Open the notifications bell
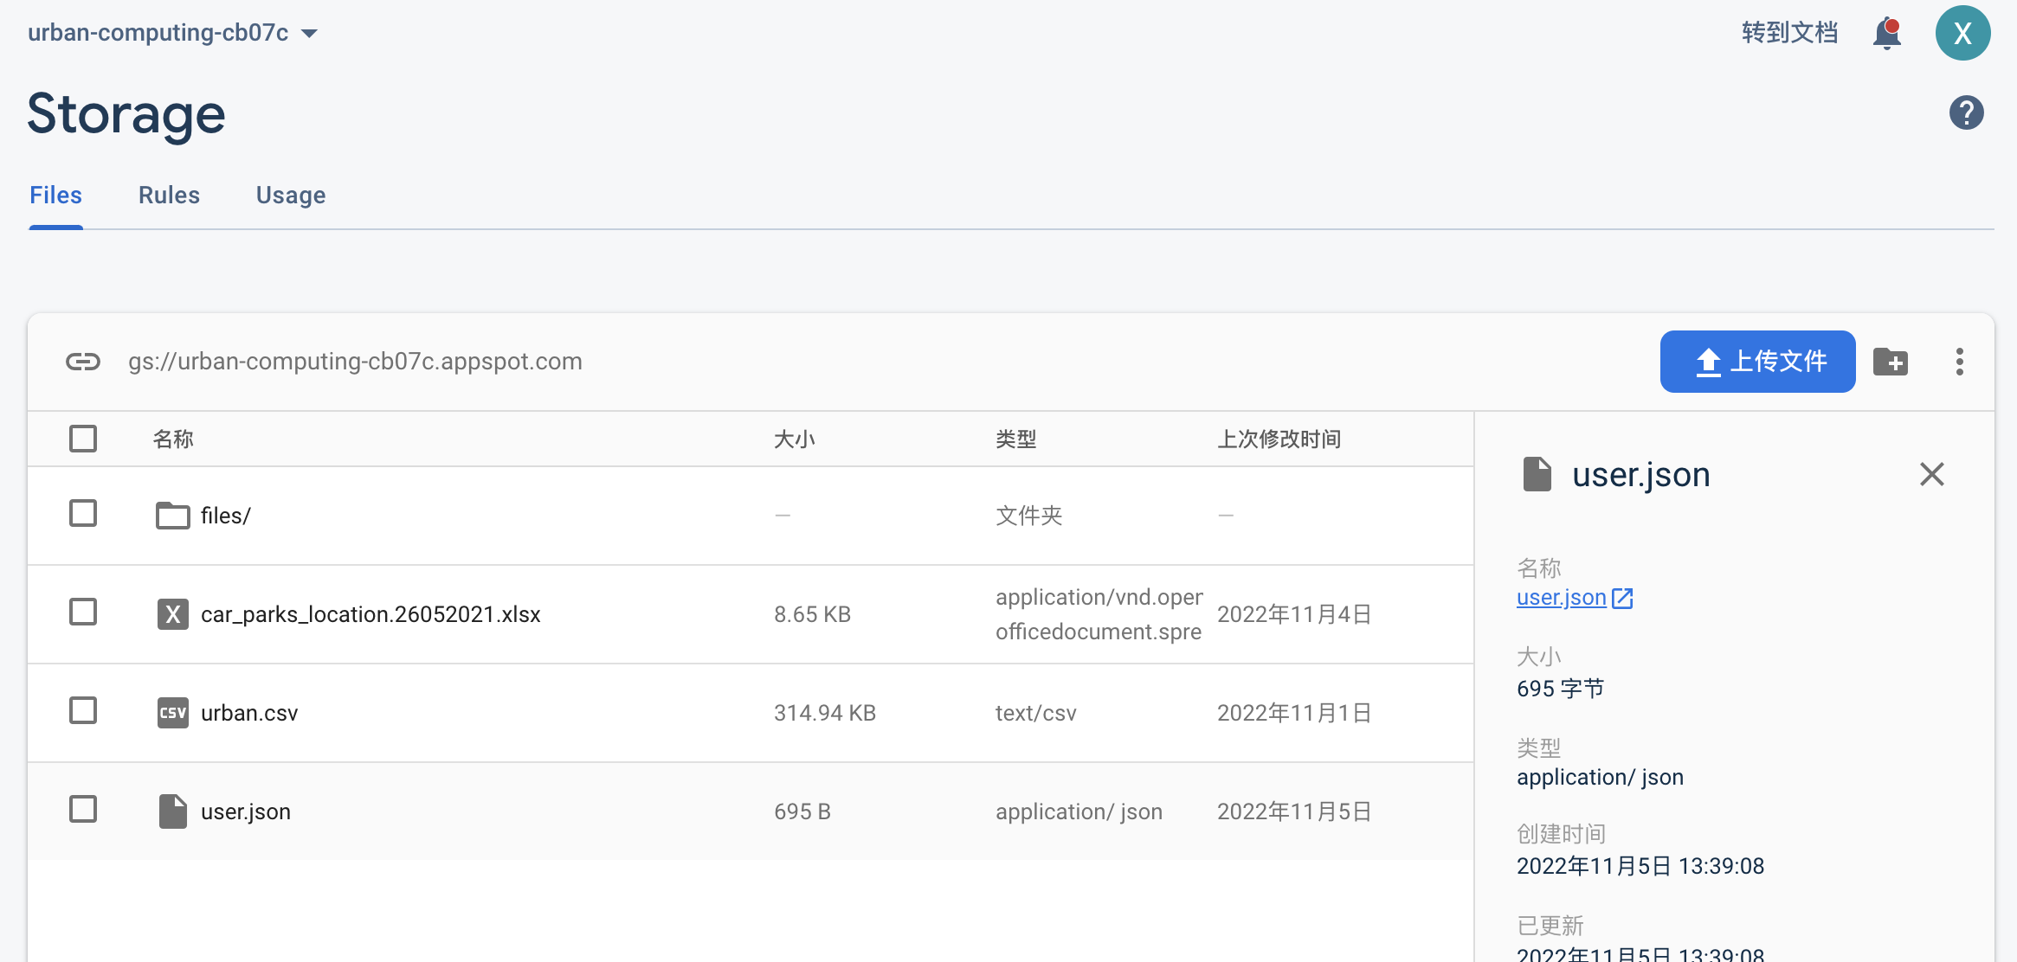The image size is (2017, 962). [1887, 33]
